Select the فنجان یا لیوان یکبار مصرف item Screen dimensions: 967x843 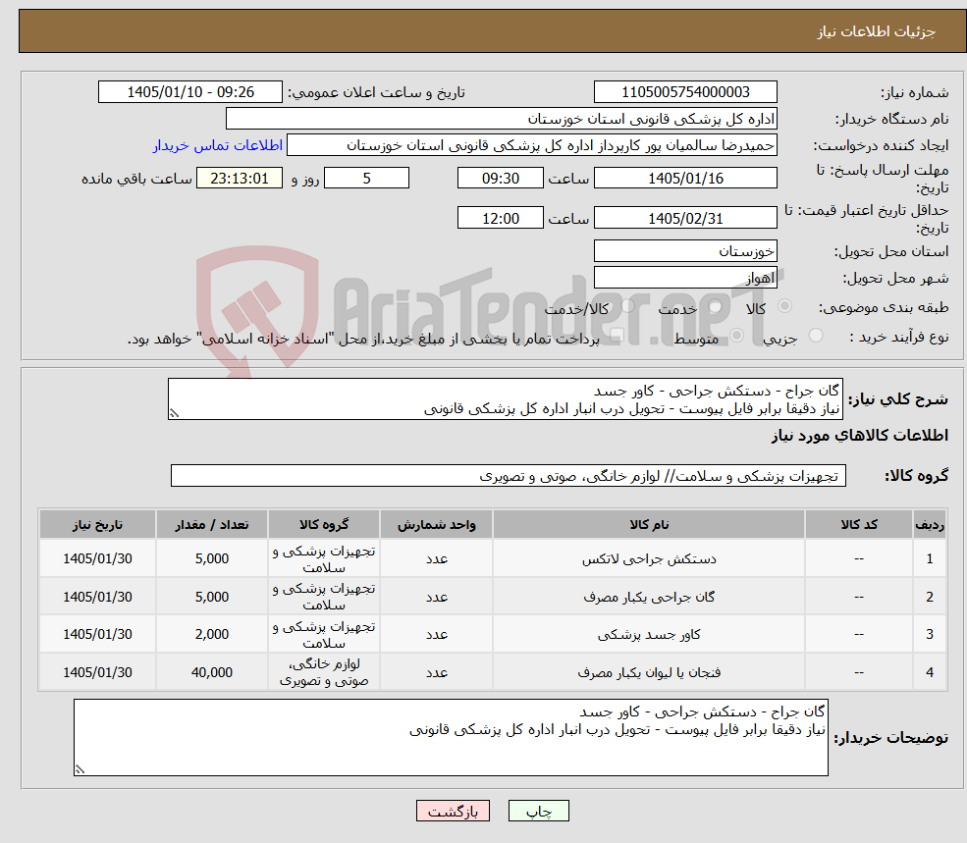point(649,672)
